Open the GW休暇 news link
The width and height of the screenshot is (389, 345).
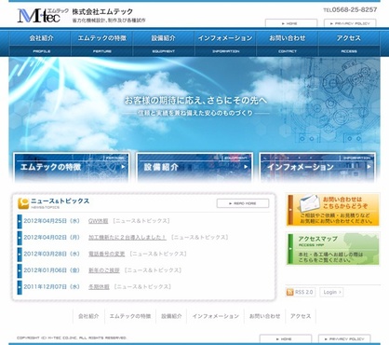pyautogui.click(x=99, y=221)
